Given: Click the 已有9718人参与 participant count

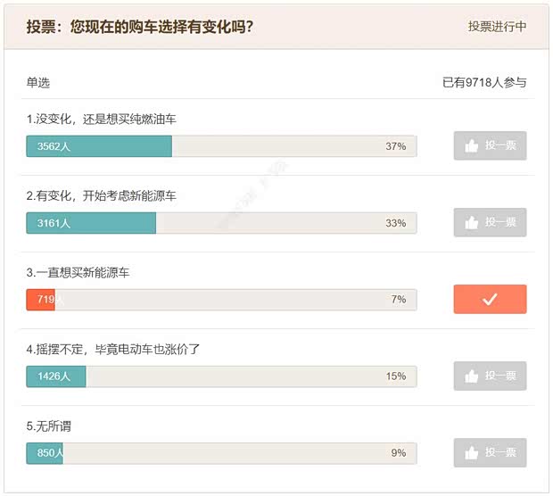Looking at the screenshot, I should click(484, 83).
